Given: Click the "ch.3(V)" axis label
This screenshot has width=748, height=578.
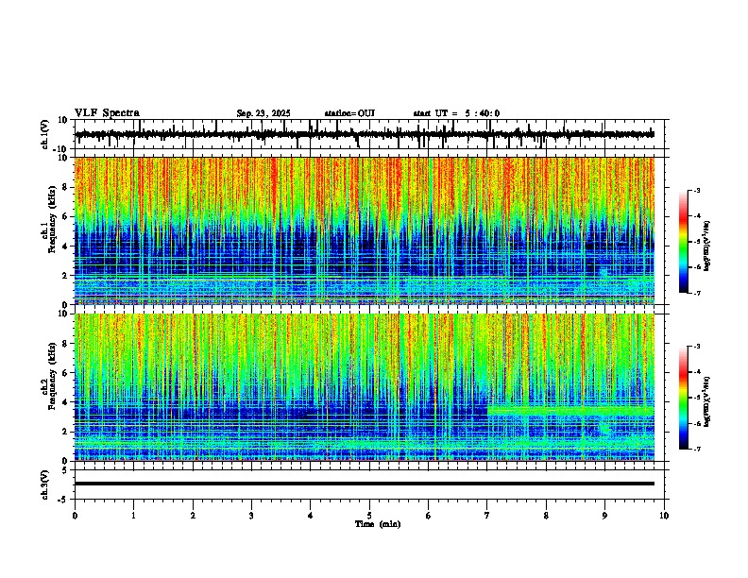Looking at the screenshot, I should [x=45, y=484].
